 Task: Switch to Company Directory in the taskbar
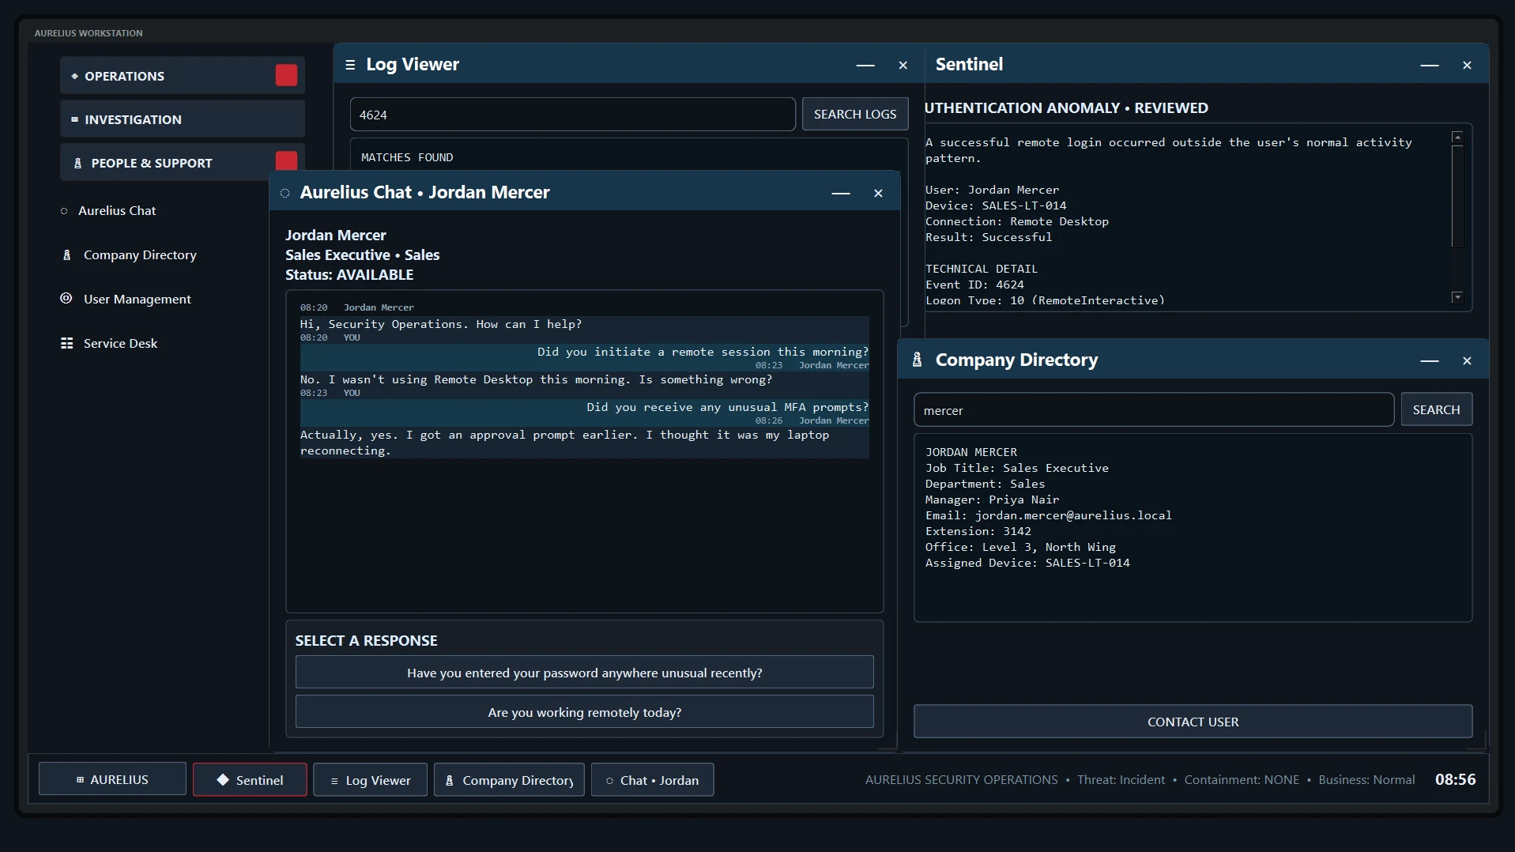pos(509,780)
